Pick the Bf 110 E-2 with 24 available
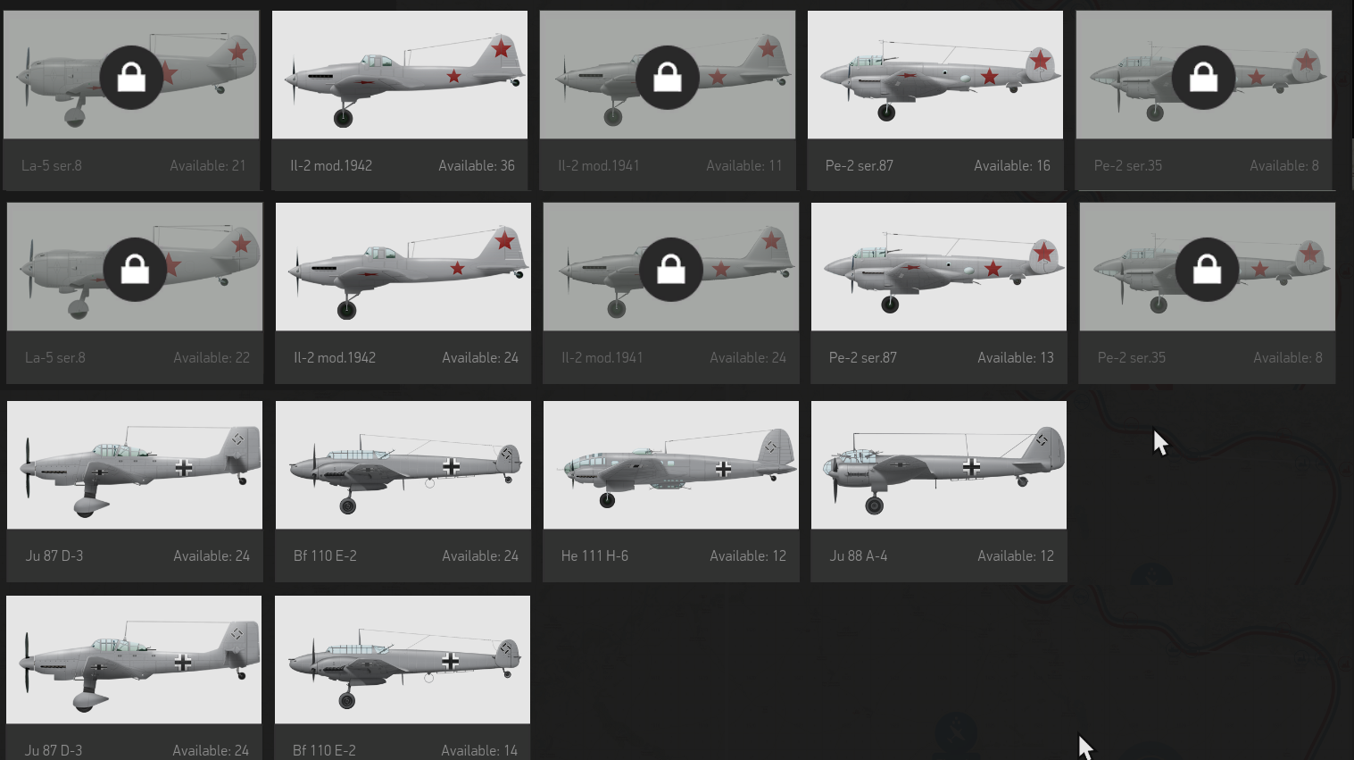This screenshot has height=760, width=1354. tap(403, 491)
